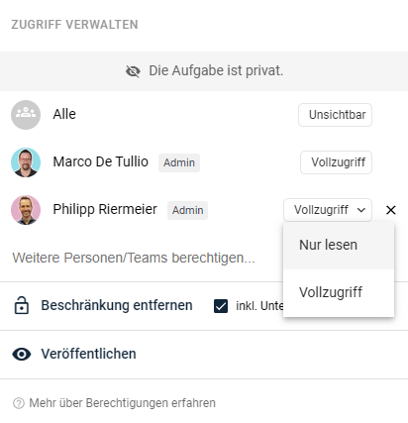
Task: Click the Veröffentlichen button
Action: point(88,354)
